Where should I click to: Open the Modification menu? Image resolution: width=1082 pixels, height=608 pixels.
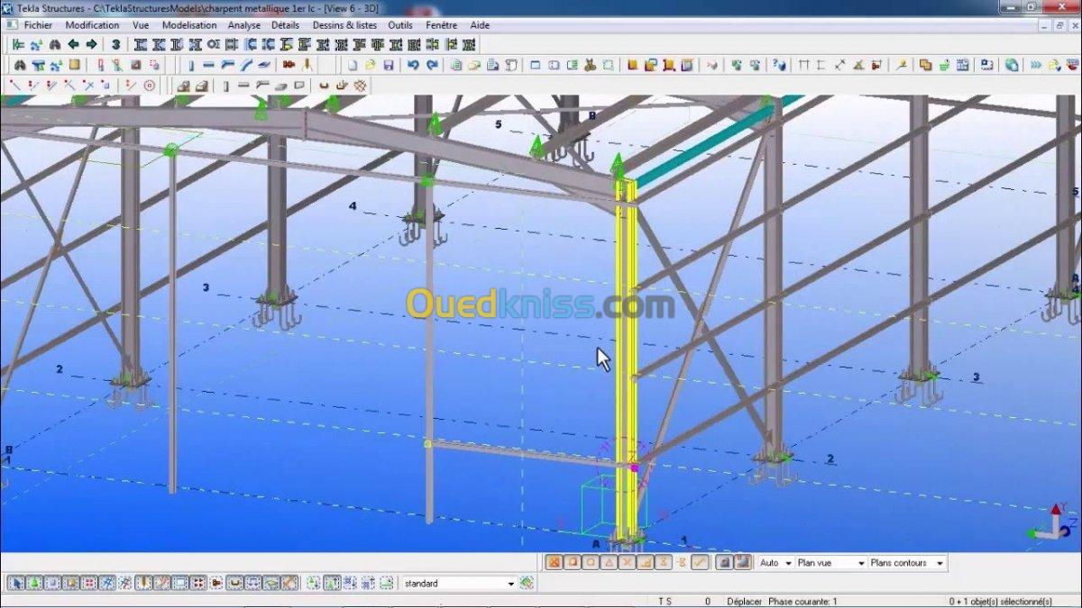click(92, 25)
